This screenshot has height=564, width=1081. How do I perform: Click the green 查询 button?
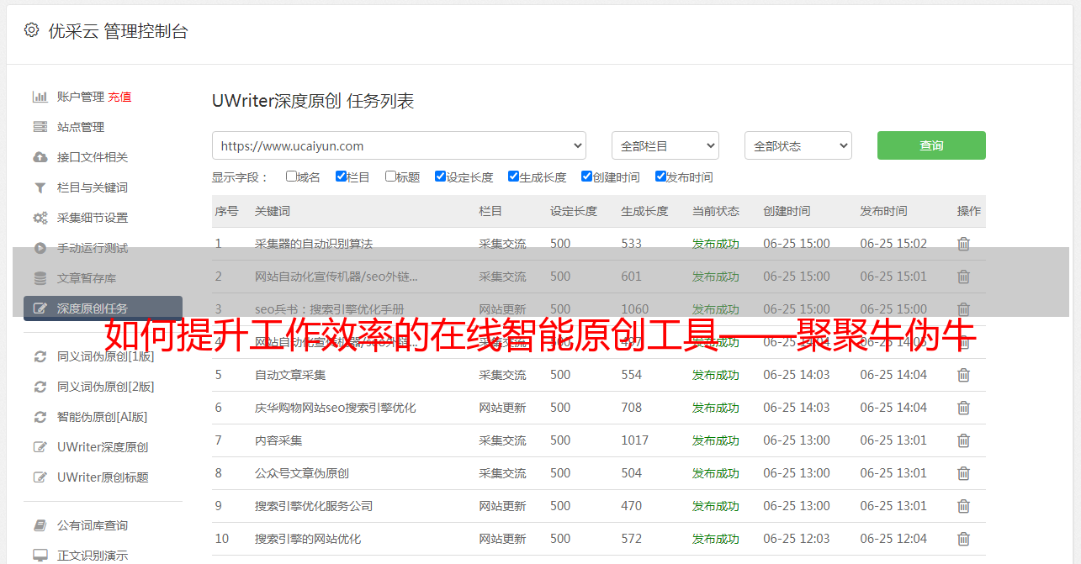pyautogui.click(x=931, y=145)
